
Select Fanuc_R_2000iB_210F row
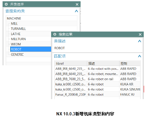97,95
